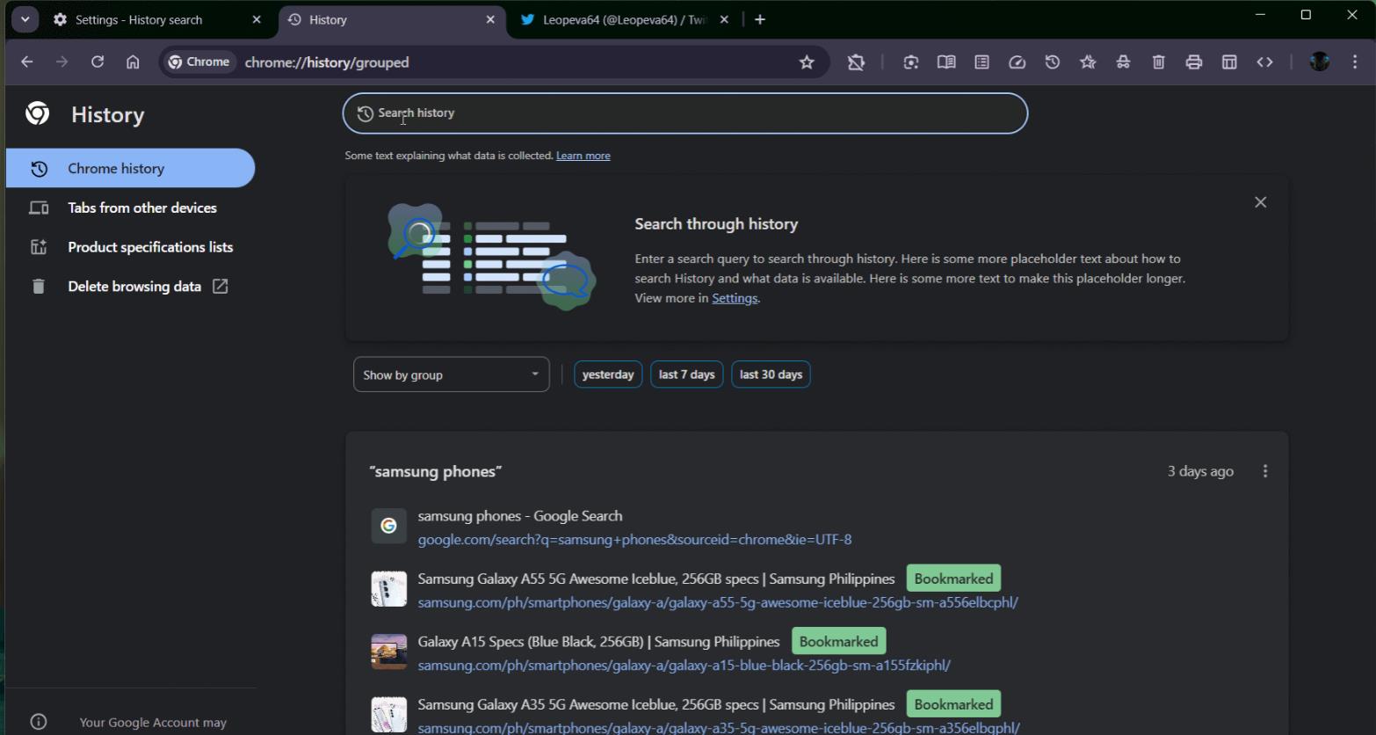Open Product specifications lists
The height and width of the screenshot is (735, 1376).
click(150, 247)
